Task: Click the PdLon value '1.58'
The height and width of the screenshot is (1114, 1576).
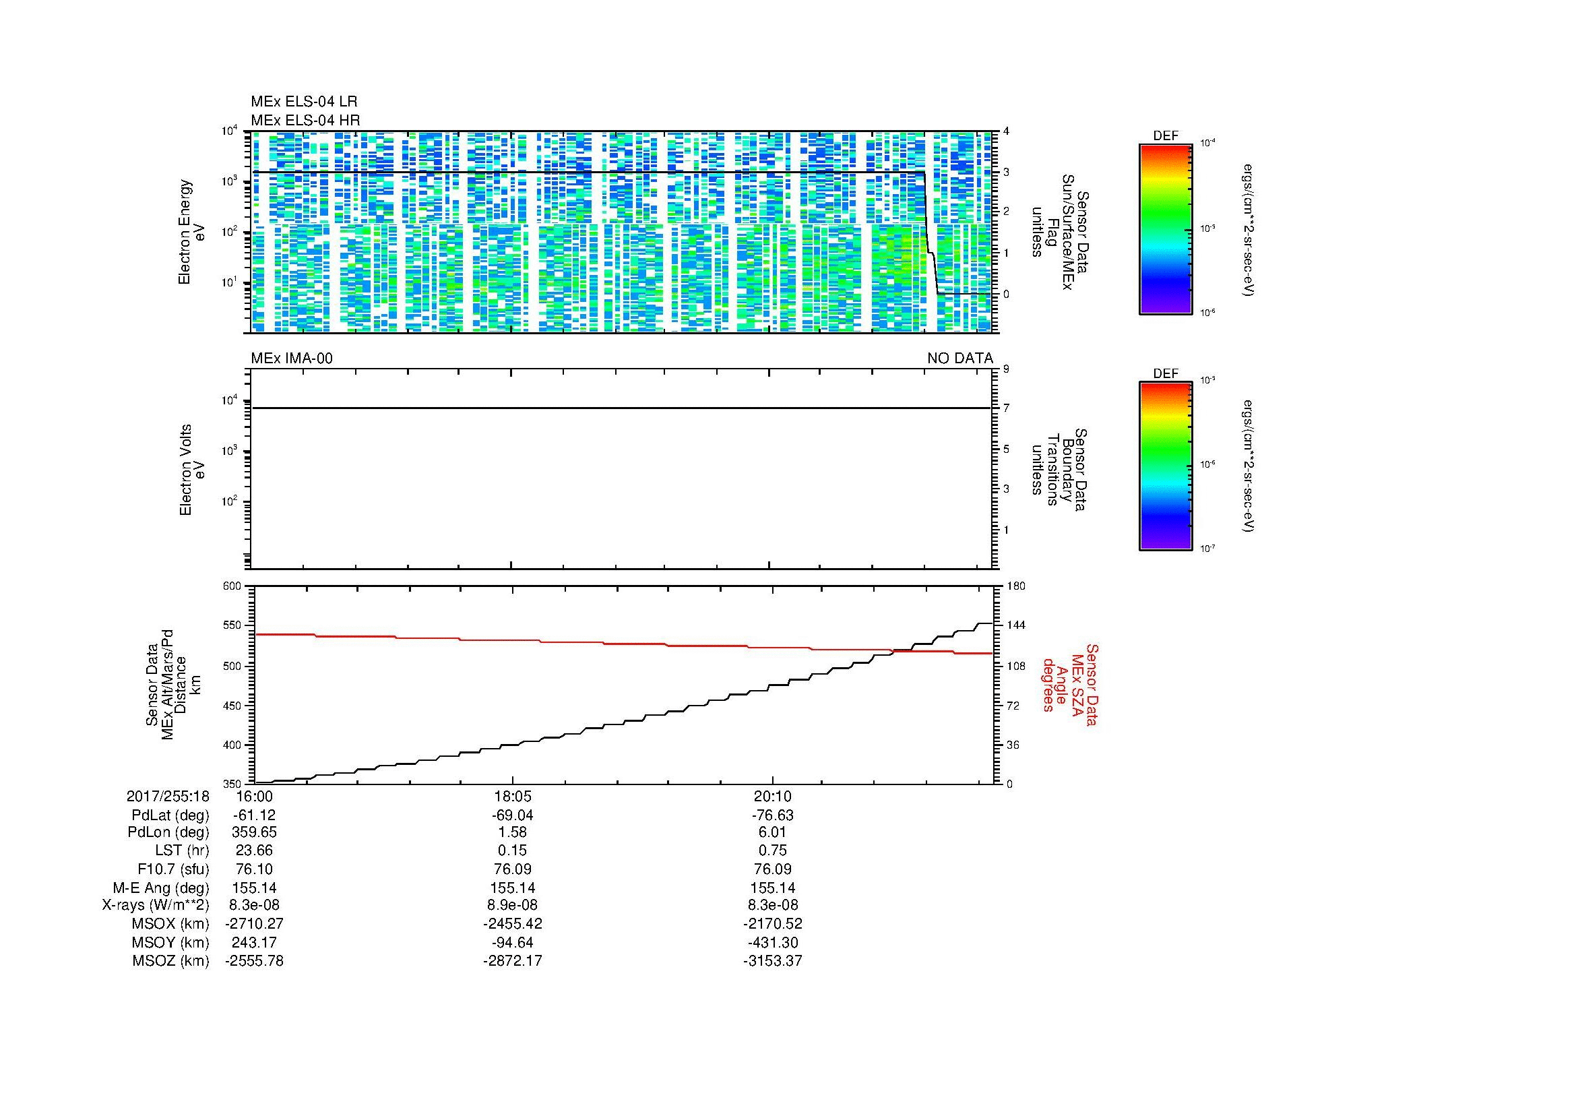Action: [x=512, y=832]
